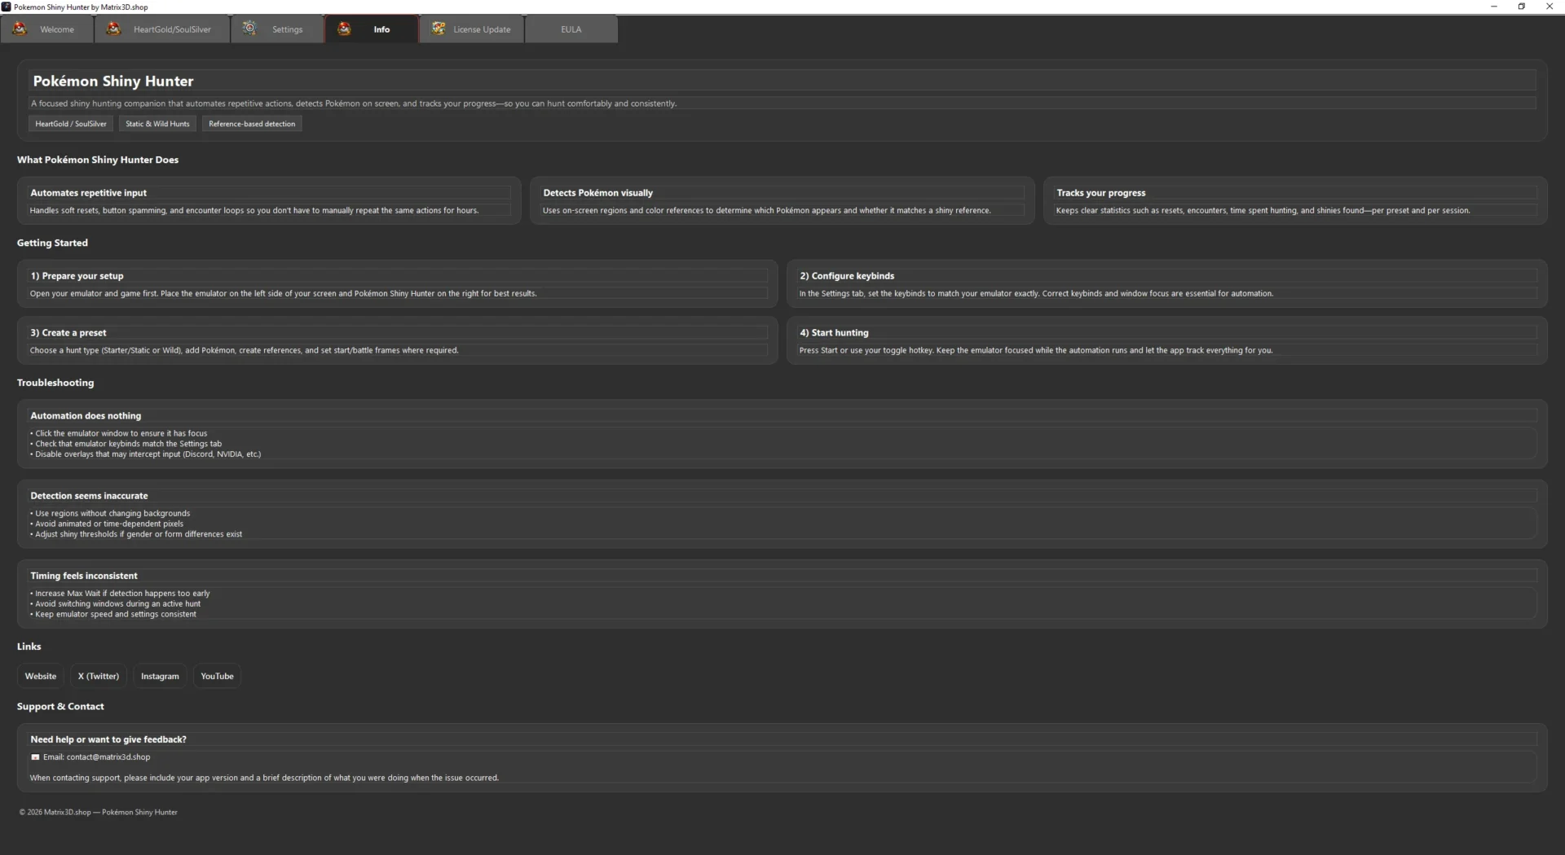Restore down the application window
This screenshot has height=855, width=1565.
pyautogui.click(x=1521, y=7)
